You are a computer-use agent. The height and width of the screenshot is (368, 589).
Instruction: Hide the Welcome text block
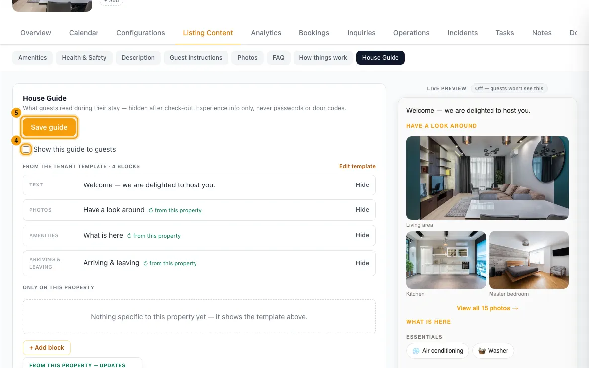362,185
